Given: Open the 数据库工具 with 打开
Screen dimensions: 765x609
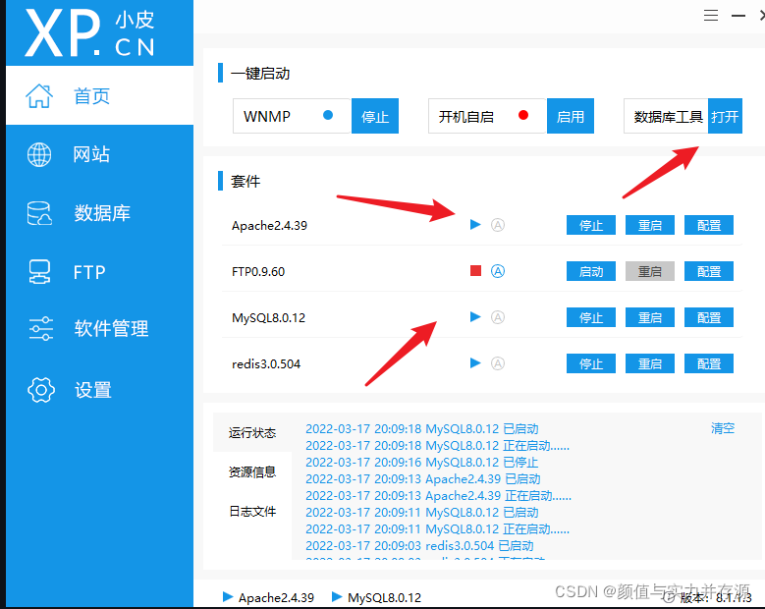Looking at the screenshot, I should [x=725, y=116].
